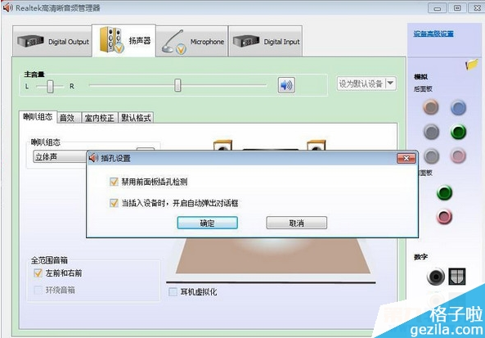This screenshot has height=338, width=485.
Task: Close the 插孔设置 dialog
Action: (x=406, y=159)
